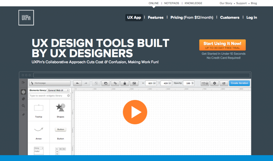
Task: Open the atom elements library icon
Action: tap(23, 92)
